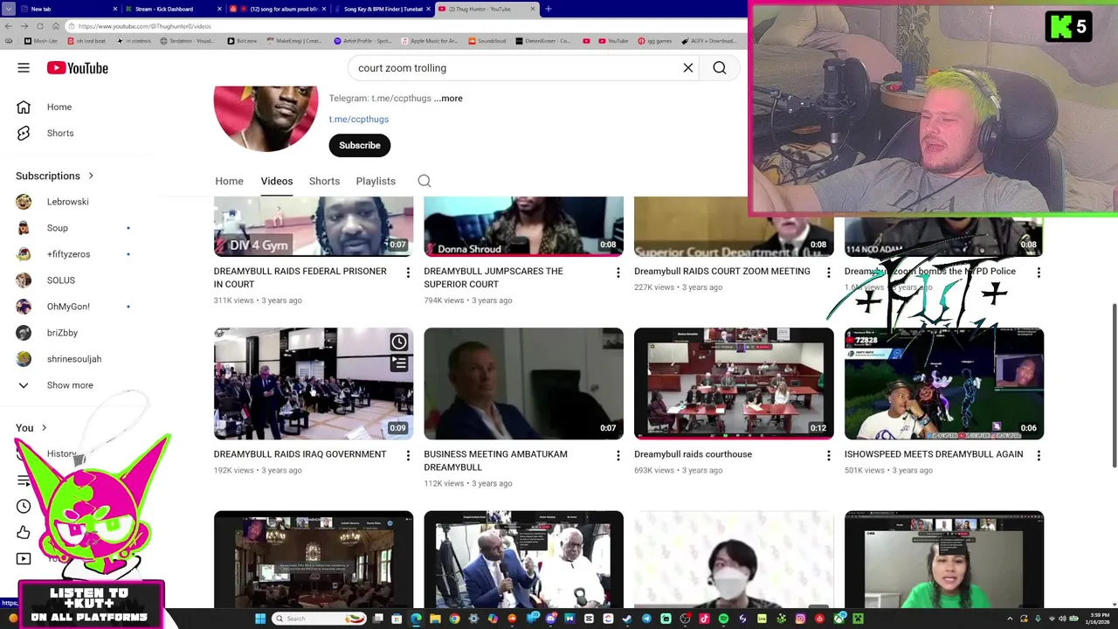This screenshot has height=629, width=1118.
Task: Switch to Song Key & BPM Finder tab
Action: click(382, 9)
